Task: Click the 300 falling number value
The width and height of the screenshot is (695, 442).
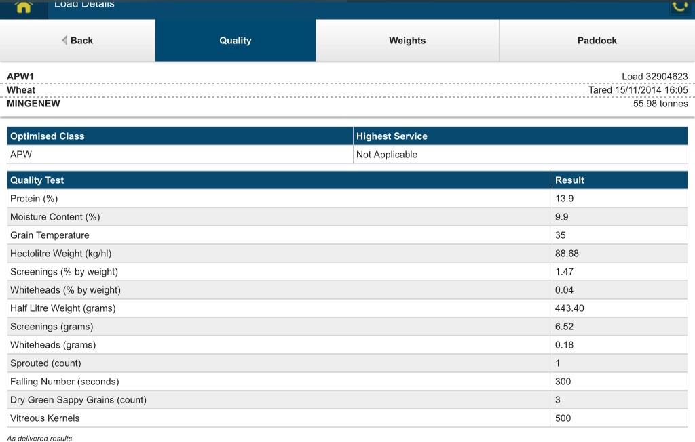Action: (x=563, y=381)
